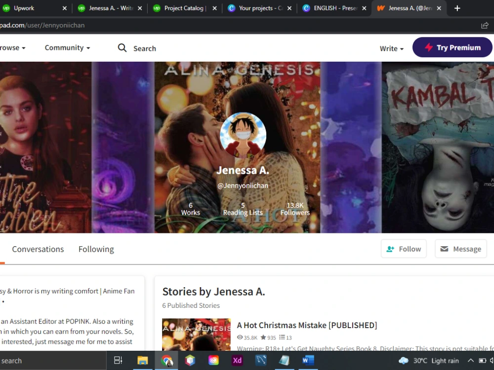The image size is (494, 370).
Task: Click the Jenessa A. profile name
Action: pos(243,170)
